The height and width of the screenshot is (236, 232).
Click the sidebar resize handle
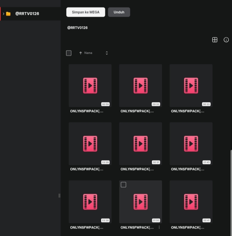pos(59,195)
